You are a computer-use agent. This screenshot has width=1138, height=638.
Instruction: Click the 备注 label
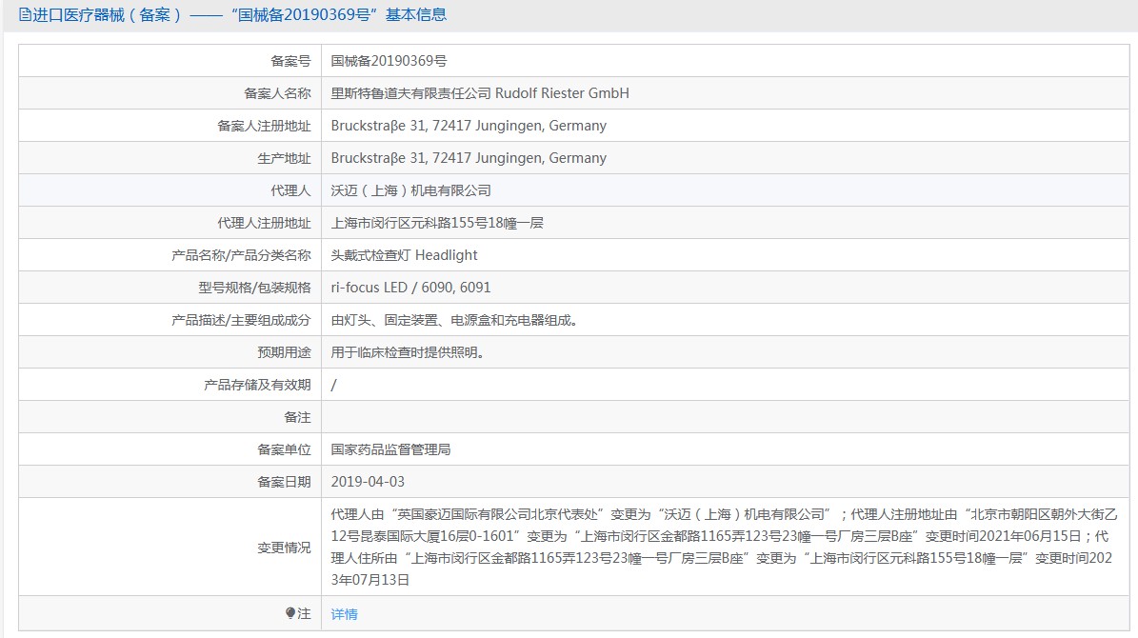pos(297,417)
